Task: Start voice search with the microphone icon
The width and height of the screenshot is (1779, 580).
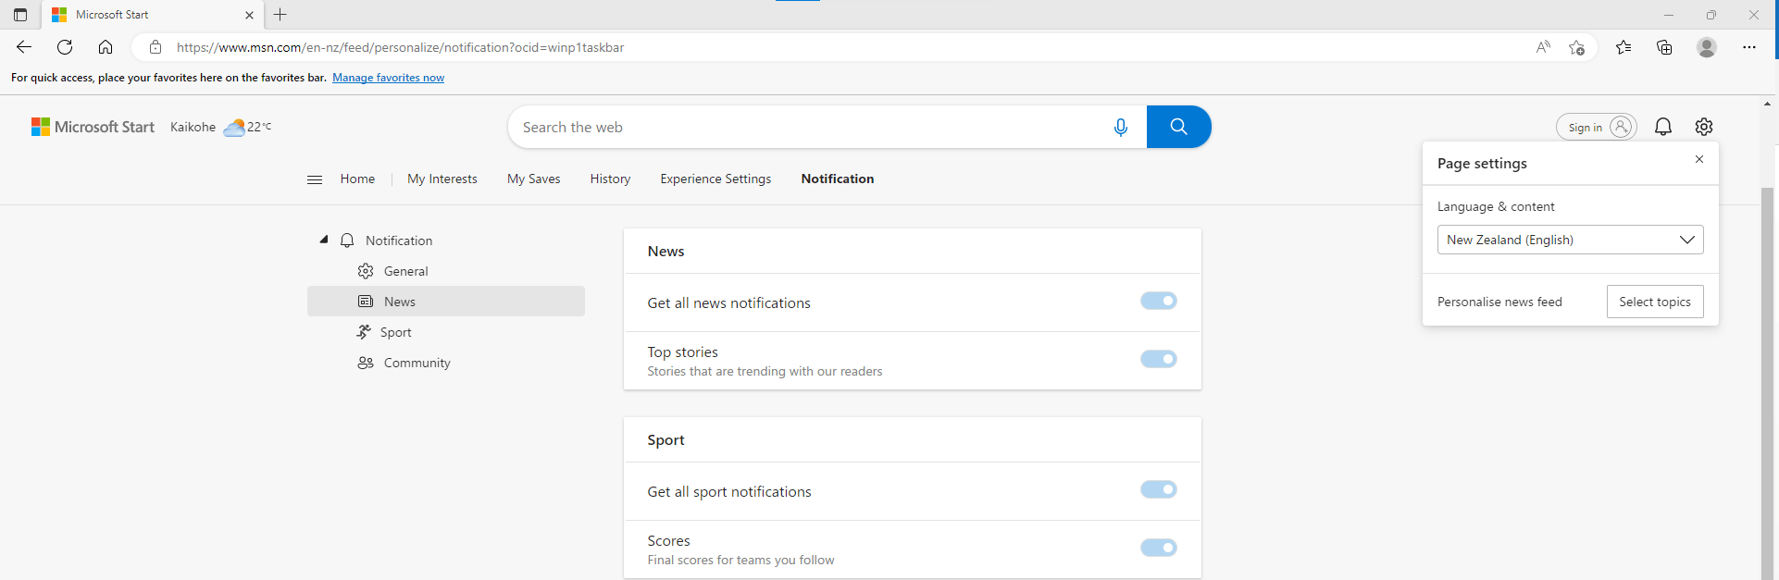Action: point(1121,127)
